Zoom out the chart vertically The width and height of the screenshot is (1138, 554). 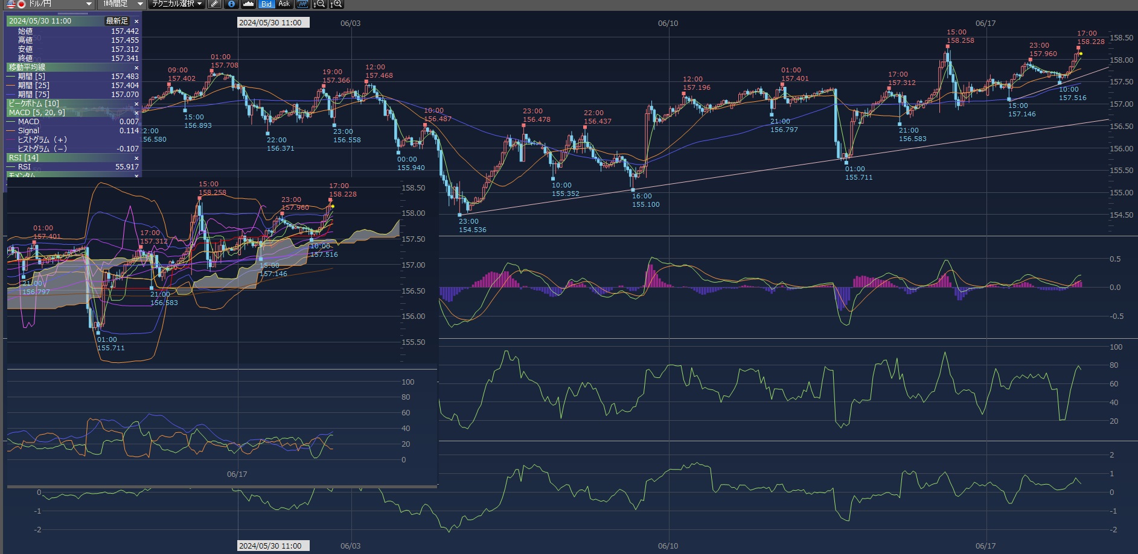click(319, 4)
